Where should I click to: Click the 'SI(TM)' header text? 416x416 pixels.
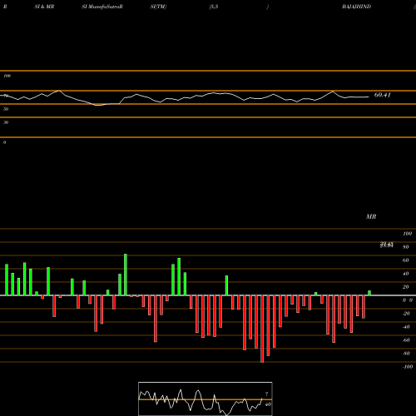tap(158, 7)
